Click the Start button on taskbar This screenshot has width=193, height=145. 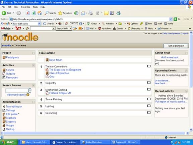click(9, 142)
